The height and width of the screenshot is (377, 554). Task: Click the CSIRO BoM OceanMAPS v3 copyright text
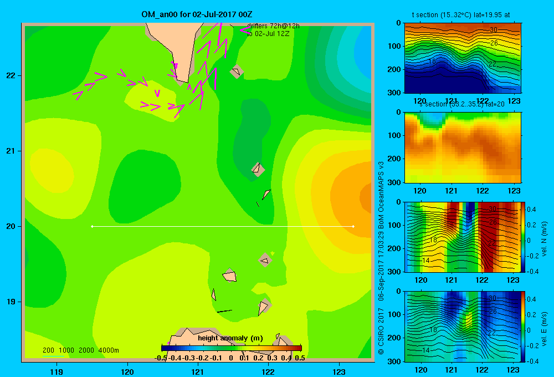tap(381, 258)
